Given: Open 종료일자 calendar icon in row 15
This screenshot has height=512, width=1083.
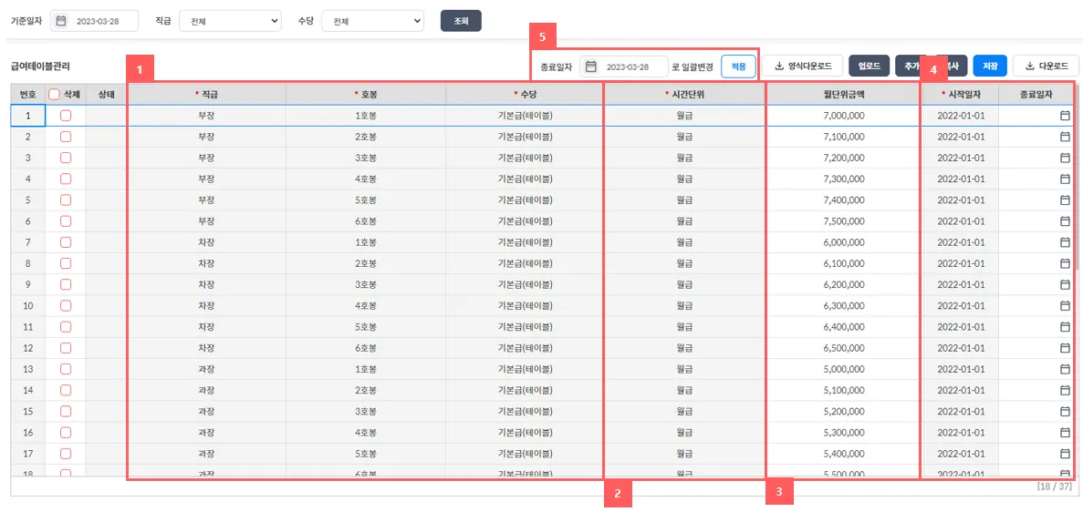Looking at the screenshot, I should point(1065,412).
